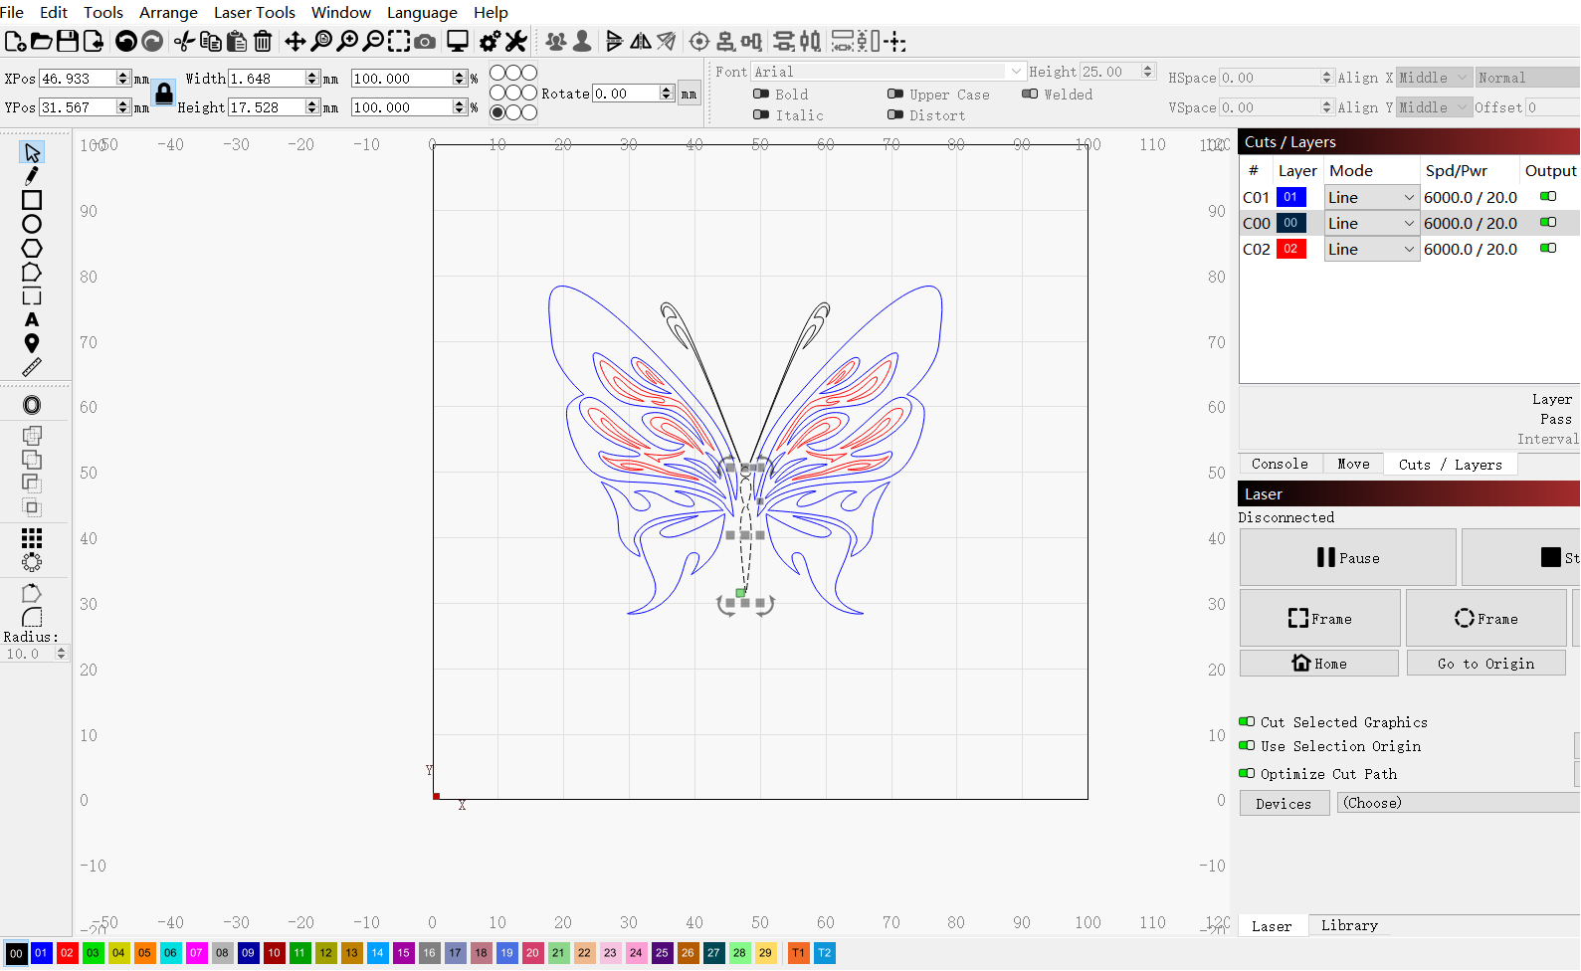Open the (Choose) device dropdown
The width and height of the screenshot is (1581, 971).
pos(1459,803)
